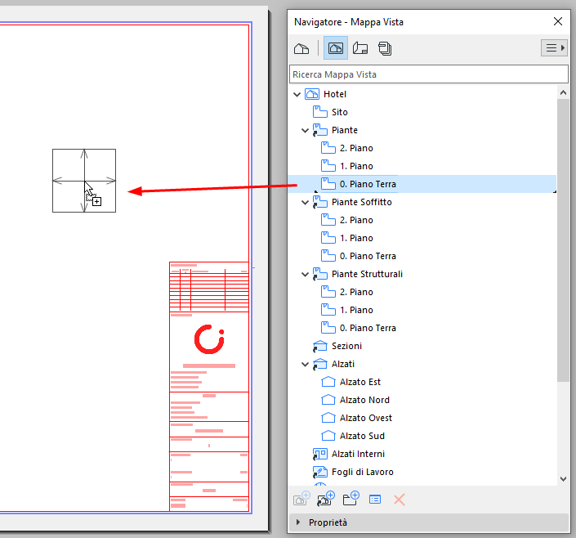This screenshot has height=538, width=576.
Task: Select 2. Piano under Piante
Action: tap(356, 148)
